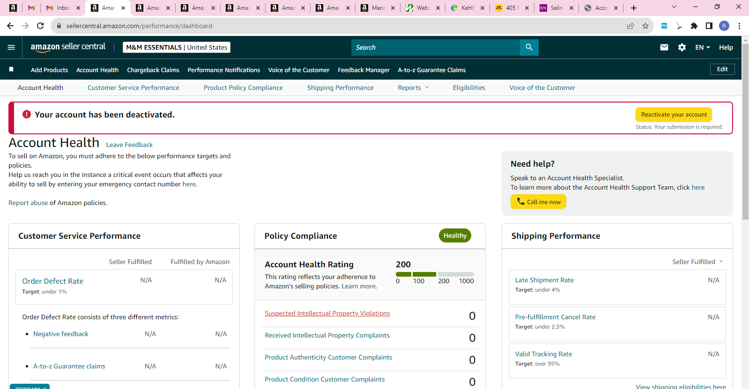The width and height of the screenshot is (749, 389).
Task: Click the Leave Feedback link
Action: click(129, 145)
